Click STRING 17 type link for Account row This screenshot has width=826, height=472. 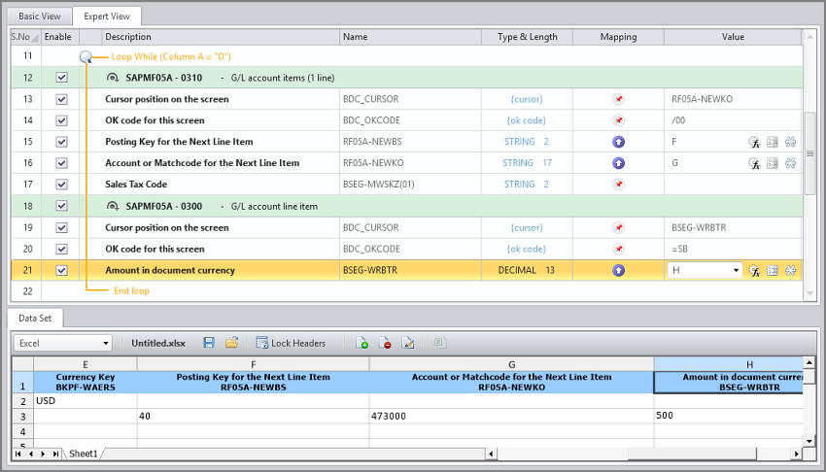527,163
